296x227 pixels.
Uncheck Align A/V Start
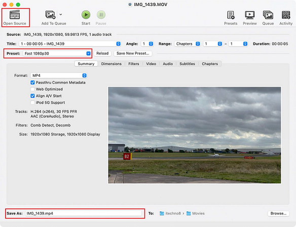[32, 96]
